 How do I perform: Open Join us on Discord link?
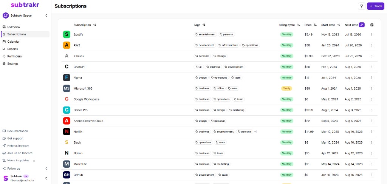pyautogui.click(x=20, y=153)
